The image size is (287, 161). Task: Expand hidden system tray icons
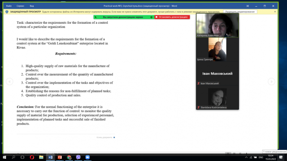[246, 157]
